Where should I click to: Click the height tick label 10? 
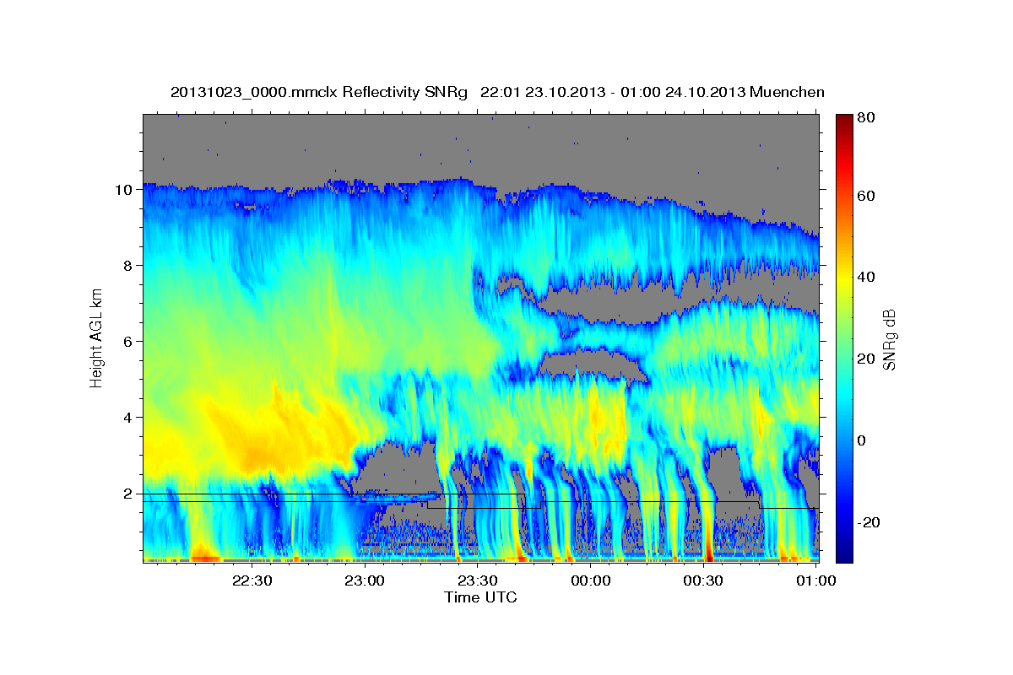[x=123, y=189]
